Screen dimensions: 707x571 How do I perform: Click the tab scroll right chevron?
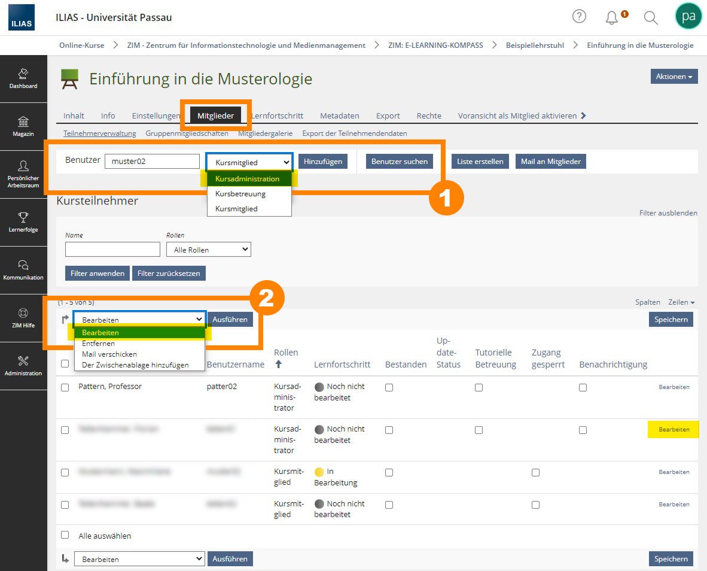pos(583,116)
